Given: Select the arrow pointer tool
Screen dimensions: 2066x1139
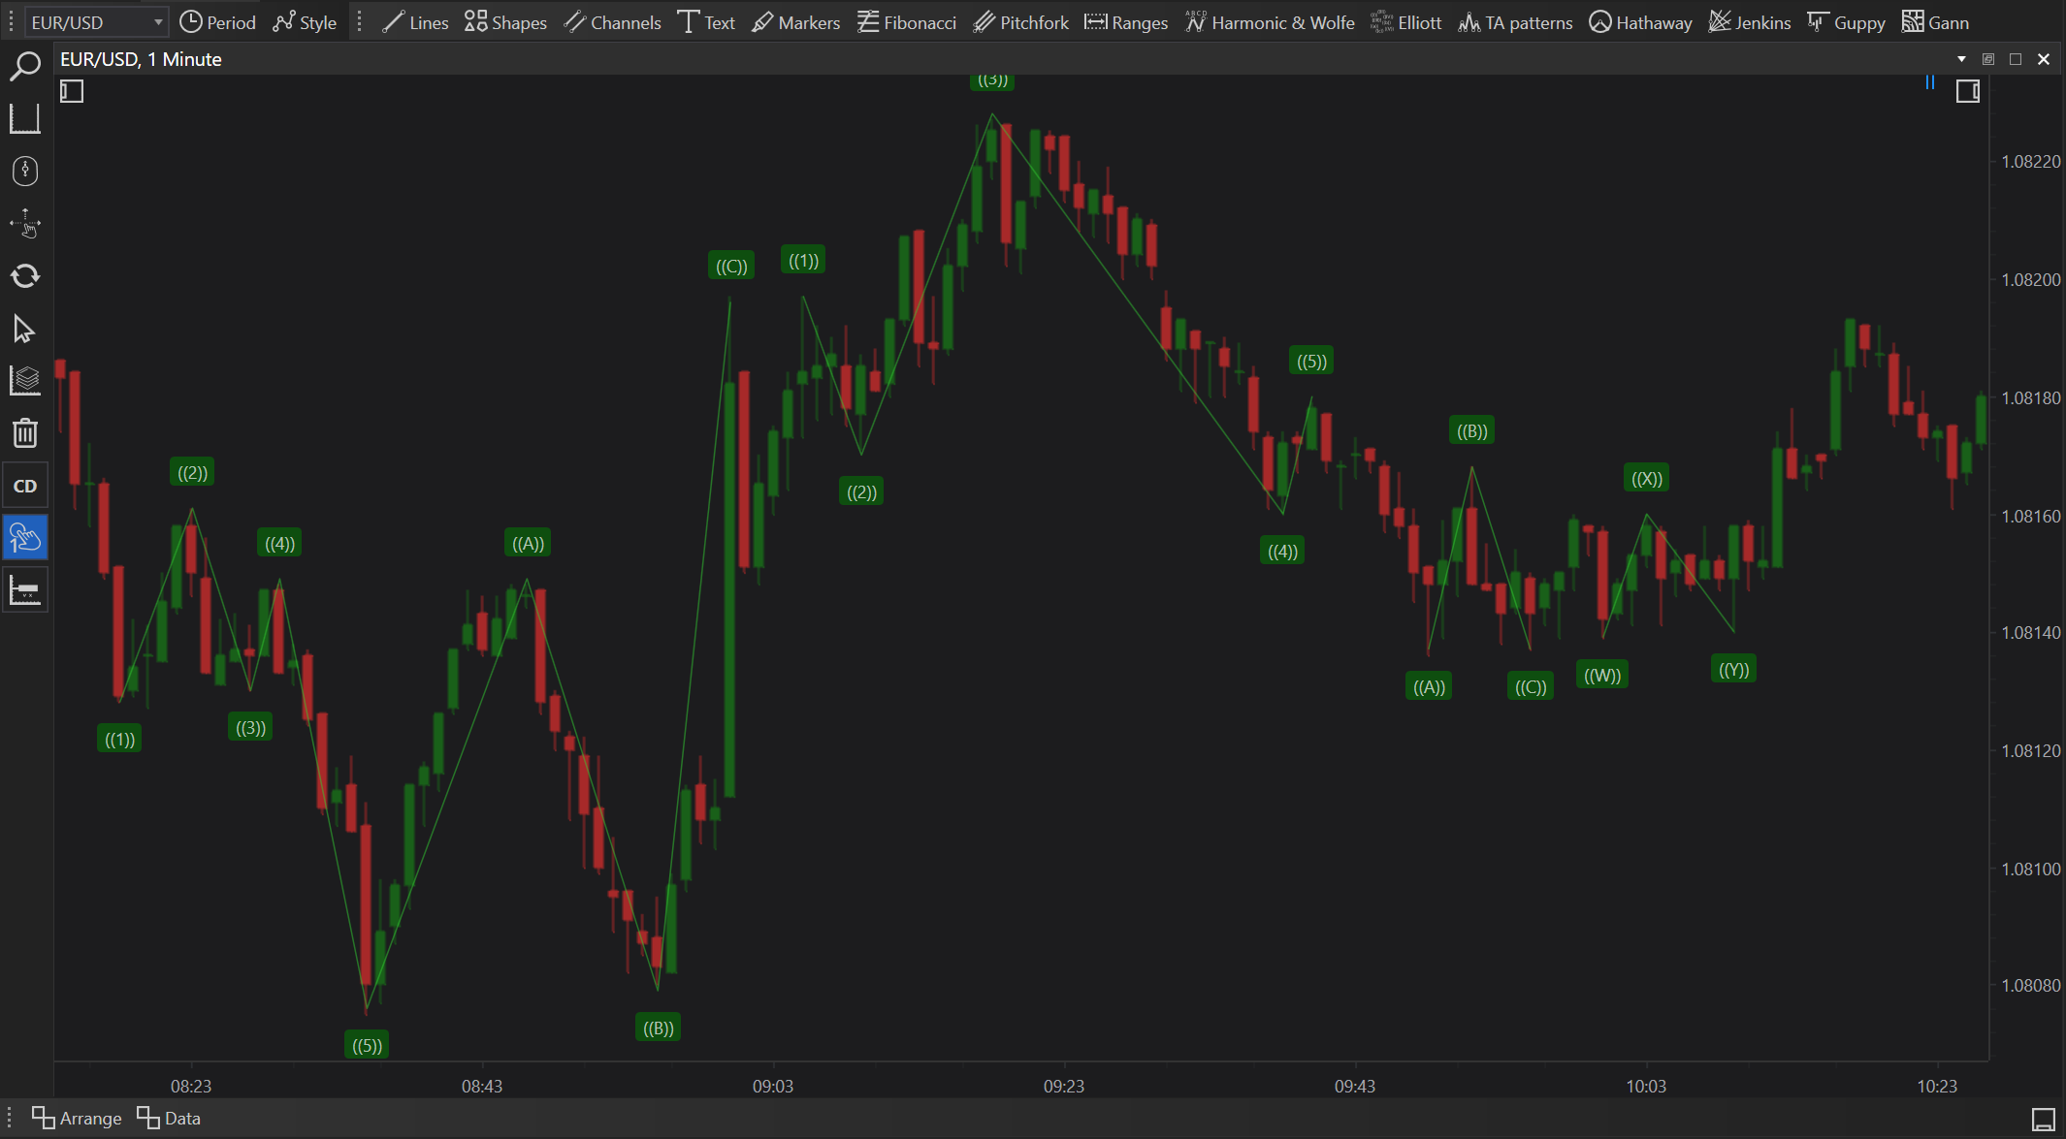Looking at the screenshot, I should click(24, 330).
